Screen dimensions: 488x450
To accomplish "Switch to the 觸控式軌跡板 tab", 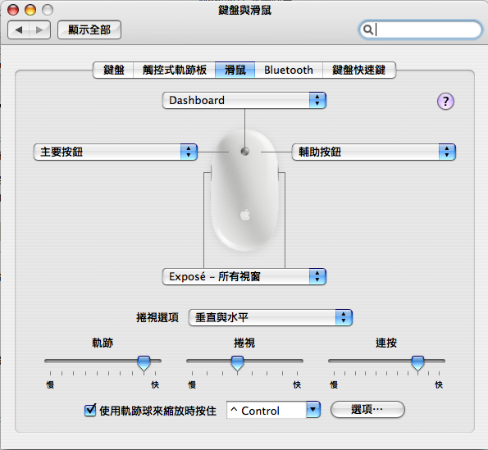I will (x=174, y=70).
